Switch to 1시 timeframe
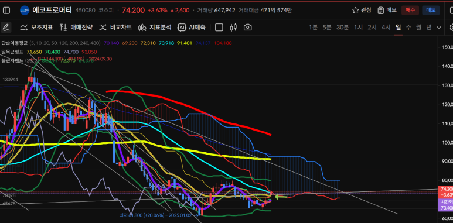Viewport: 453px width, 223px height. pyautogui.click(x=358, y=28)
